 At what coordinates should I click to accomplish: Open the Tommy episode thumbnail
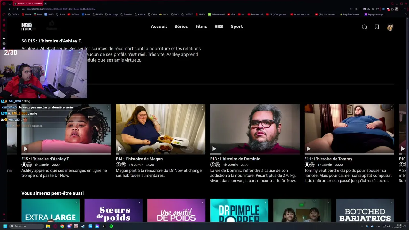[349, 129]
